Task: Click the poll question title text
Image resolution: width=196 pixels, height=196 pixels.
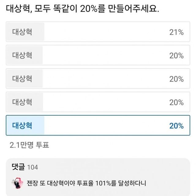Action: [82, 9]
